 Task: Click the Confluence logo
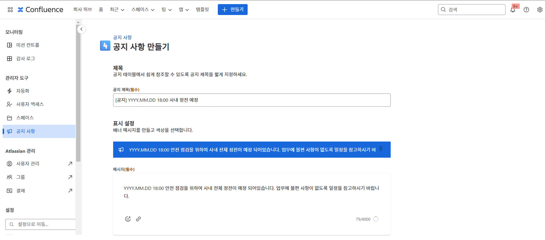(40, 10)
